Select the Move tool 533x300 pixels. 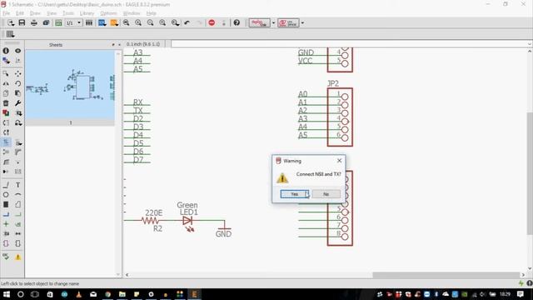[18, 73]
